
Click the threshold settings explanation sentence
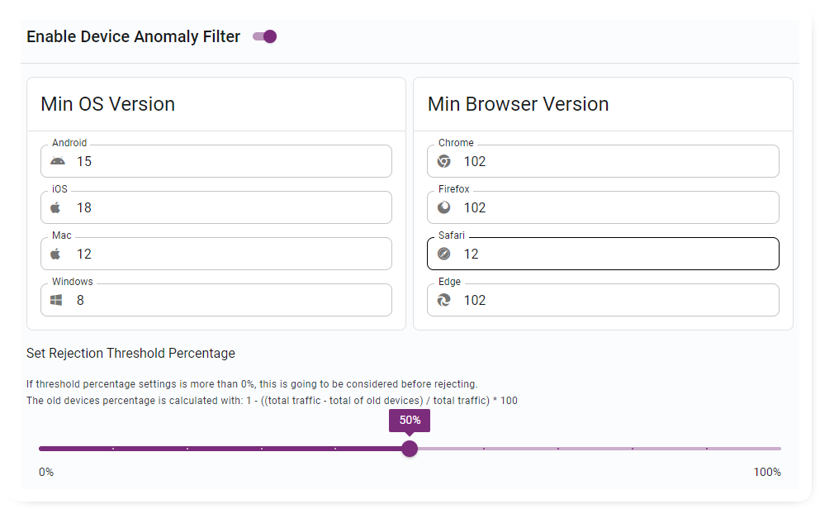pos(252,384)
